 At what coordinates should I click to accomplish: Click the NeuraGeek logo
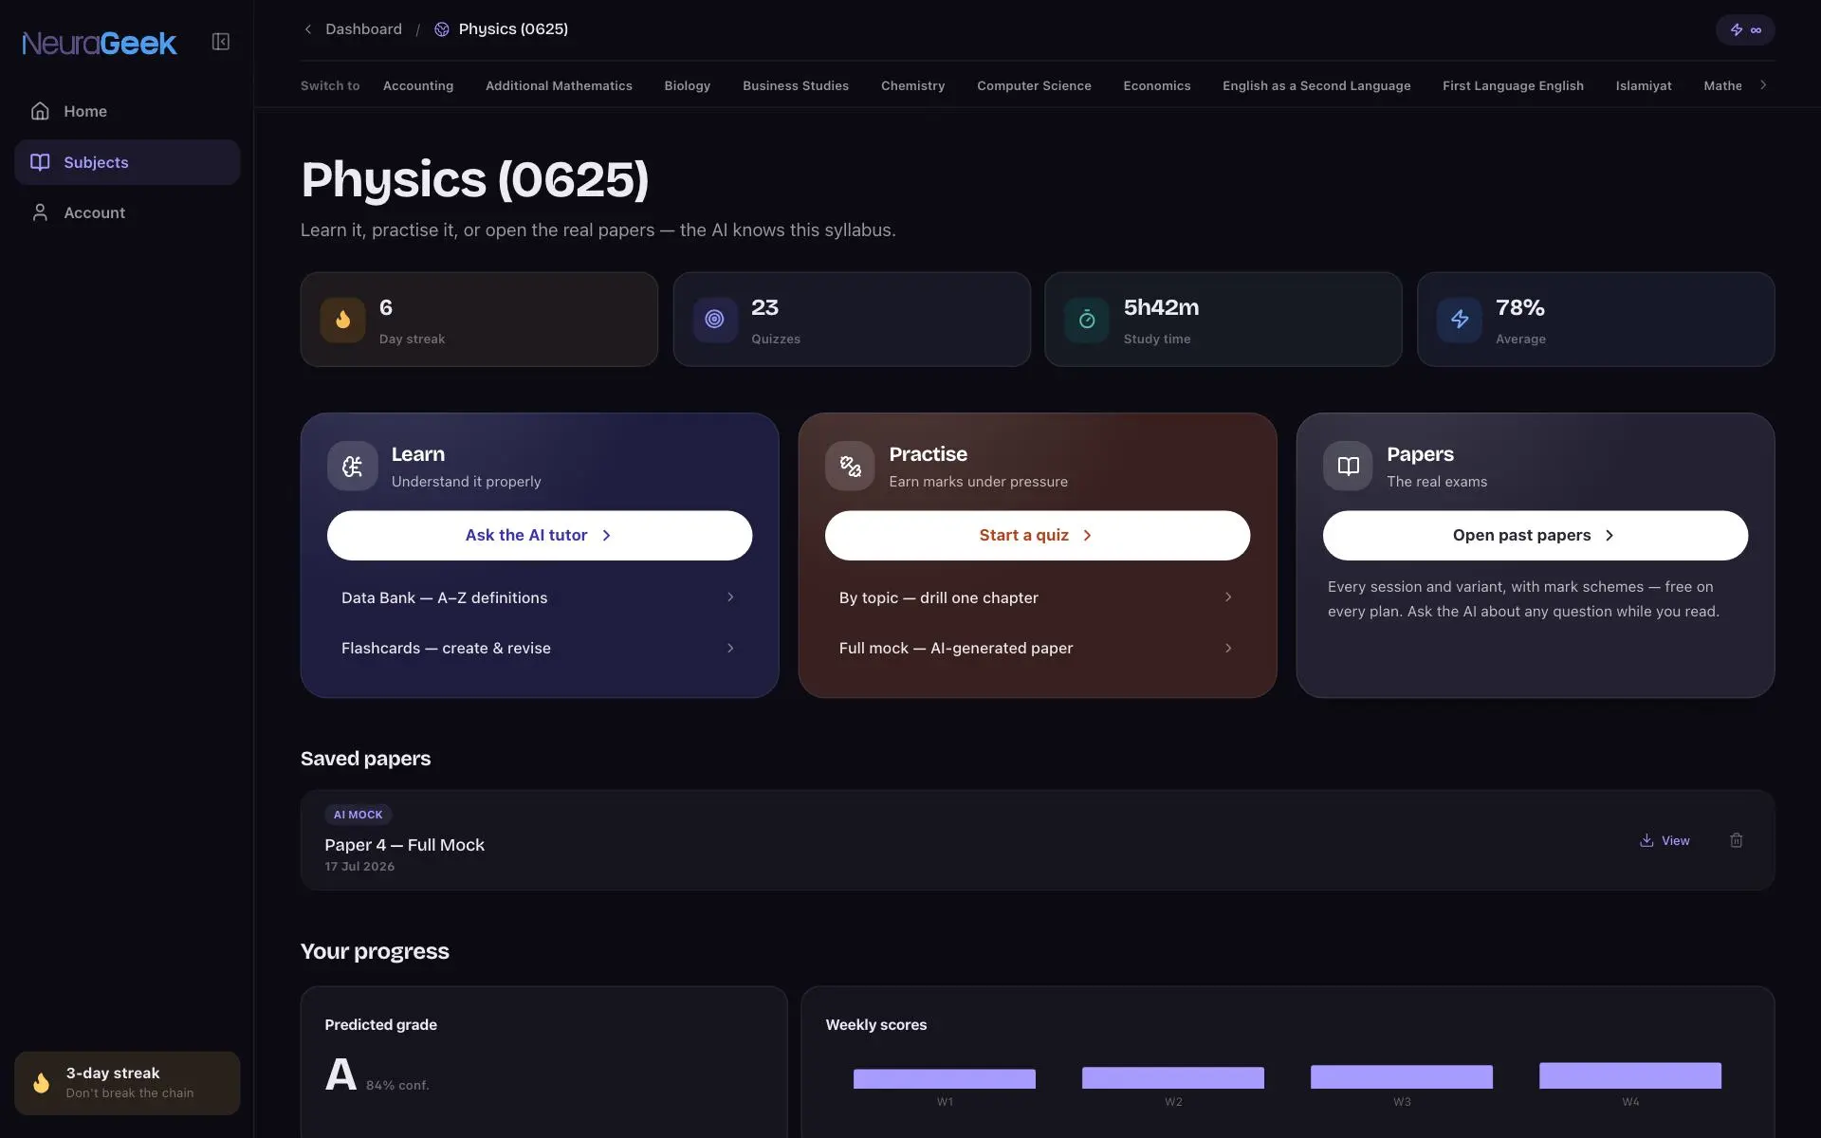point(99,43)
